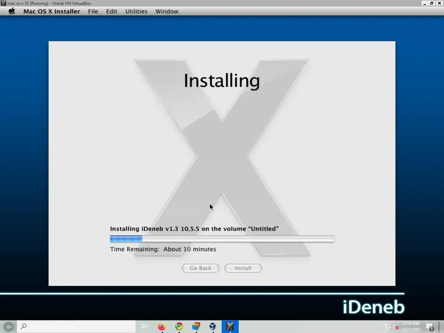
Task: Open File Explorer from the taskbar
Action: pos(196,326)
